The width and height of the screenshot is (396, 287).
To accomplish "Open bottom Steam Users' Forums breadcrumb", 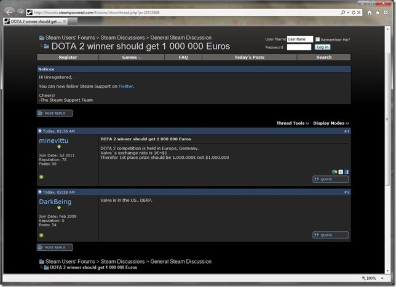I will pos(70,261).
